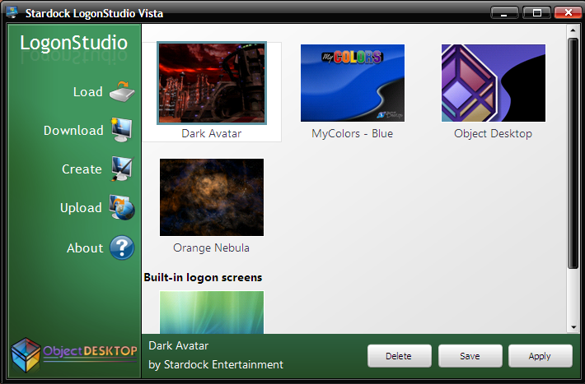
Task: Click the LogonStudio sidebar heading
Action: coord(74,43)
